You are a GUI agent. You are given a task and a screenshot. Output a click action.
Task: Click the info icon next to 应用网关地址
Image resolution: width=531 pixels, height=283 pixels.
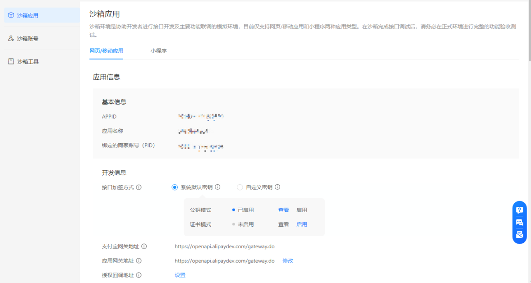[139, 260]
